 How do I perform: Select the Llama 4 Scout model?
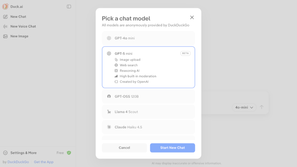click(148, 112)
